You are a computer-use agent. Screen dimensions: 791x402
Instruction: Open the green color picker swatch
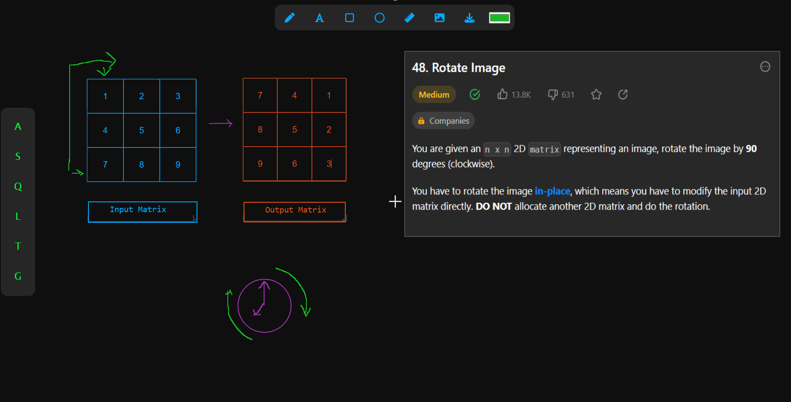tap(499, 18)
